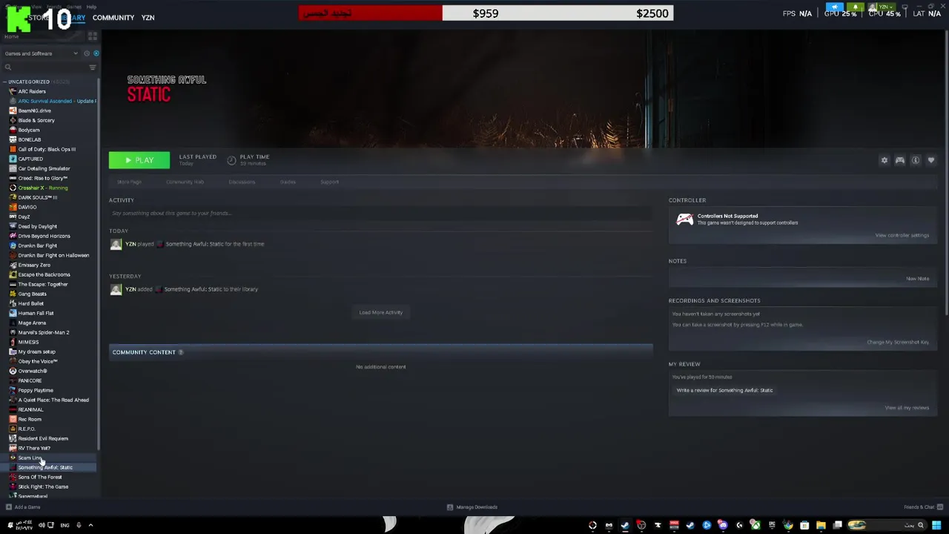Select Call of Duty: Black Ops III

47,149
